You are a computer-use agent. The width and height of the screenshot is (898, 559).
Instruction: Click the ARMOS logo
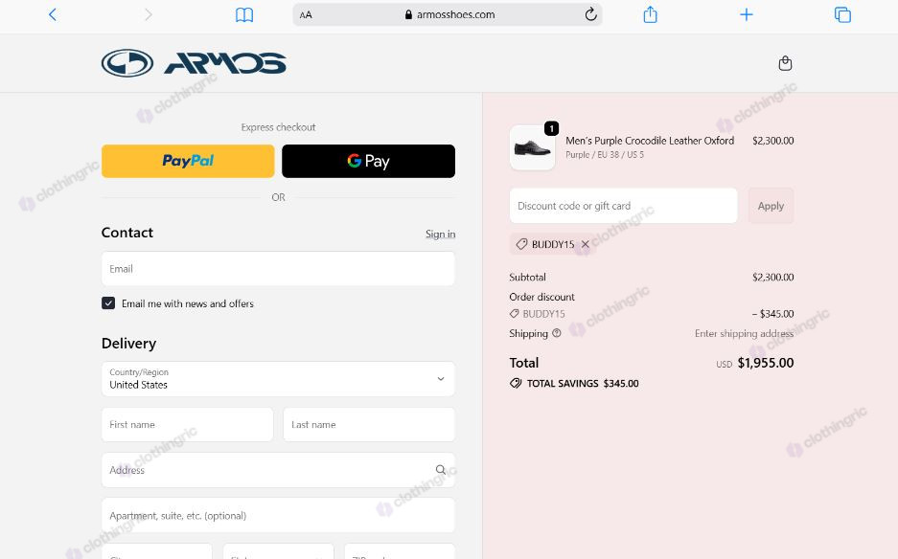point(194,63)
